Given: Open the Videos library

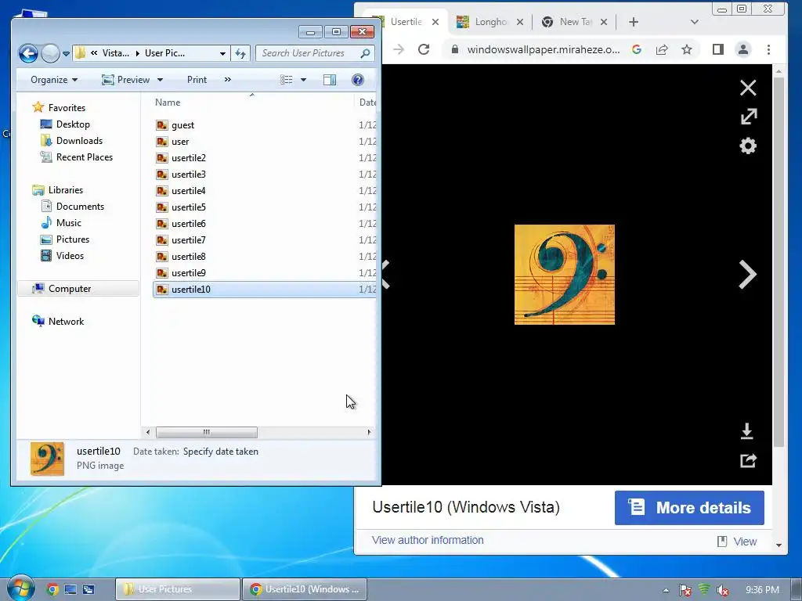Looking at the screenshot, I should point(70,256).
